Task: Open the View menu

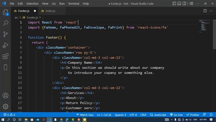Action: click(x=45, y=4)
